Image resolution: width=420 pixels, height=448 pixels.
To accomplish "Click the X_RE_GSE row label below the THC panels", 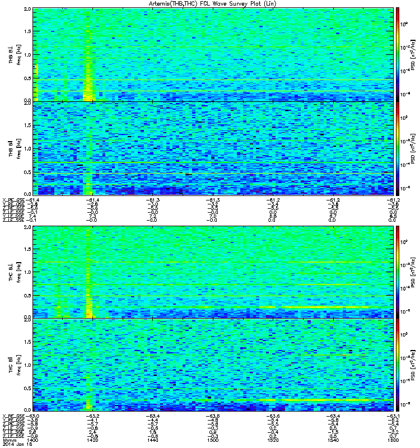I will point(13,416).
